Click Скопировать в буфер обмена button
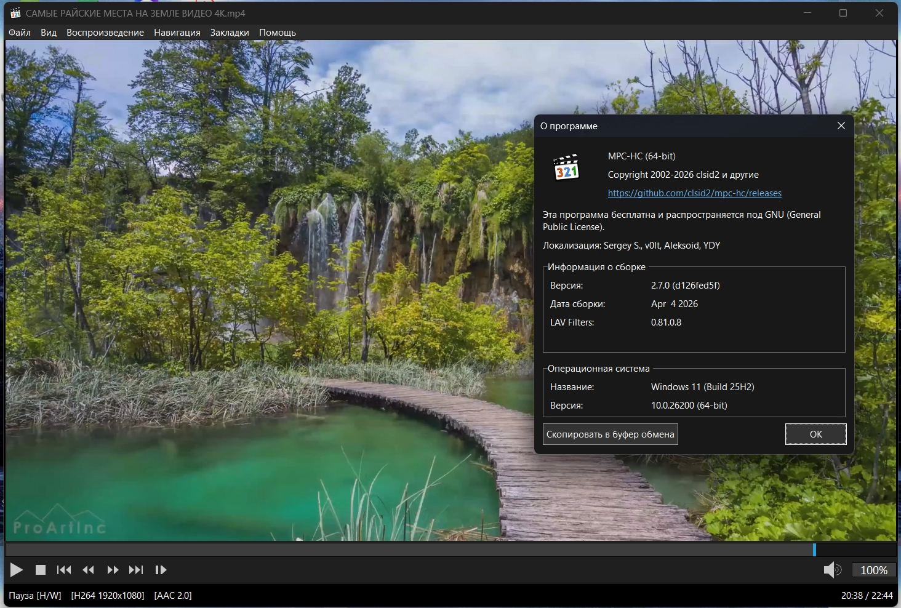 tap(611, 434)
